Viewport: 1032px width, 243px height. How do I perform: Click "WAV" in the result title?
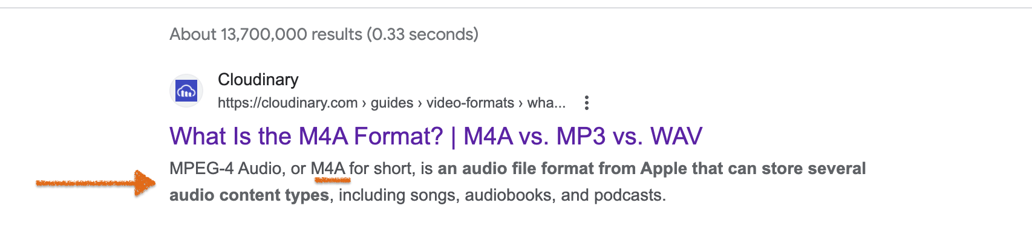[x=676, y=137]
